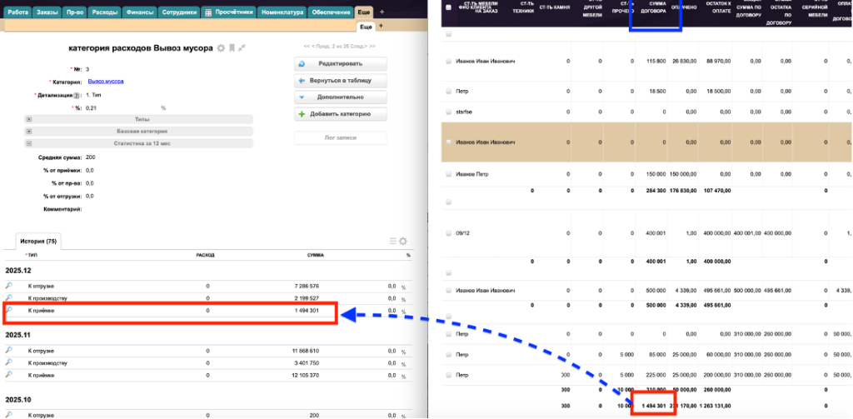This screenshot has width=853, height=419.
Task: Follow the Вывоз мусора category link
Action: tap(106, 82)
